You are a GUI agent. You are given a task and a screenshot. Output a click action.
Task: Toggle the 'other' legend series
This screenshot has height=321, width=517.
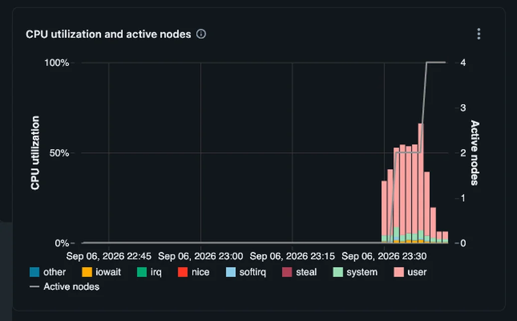(48, 272)
